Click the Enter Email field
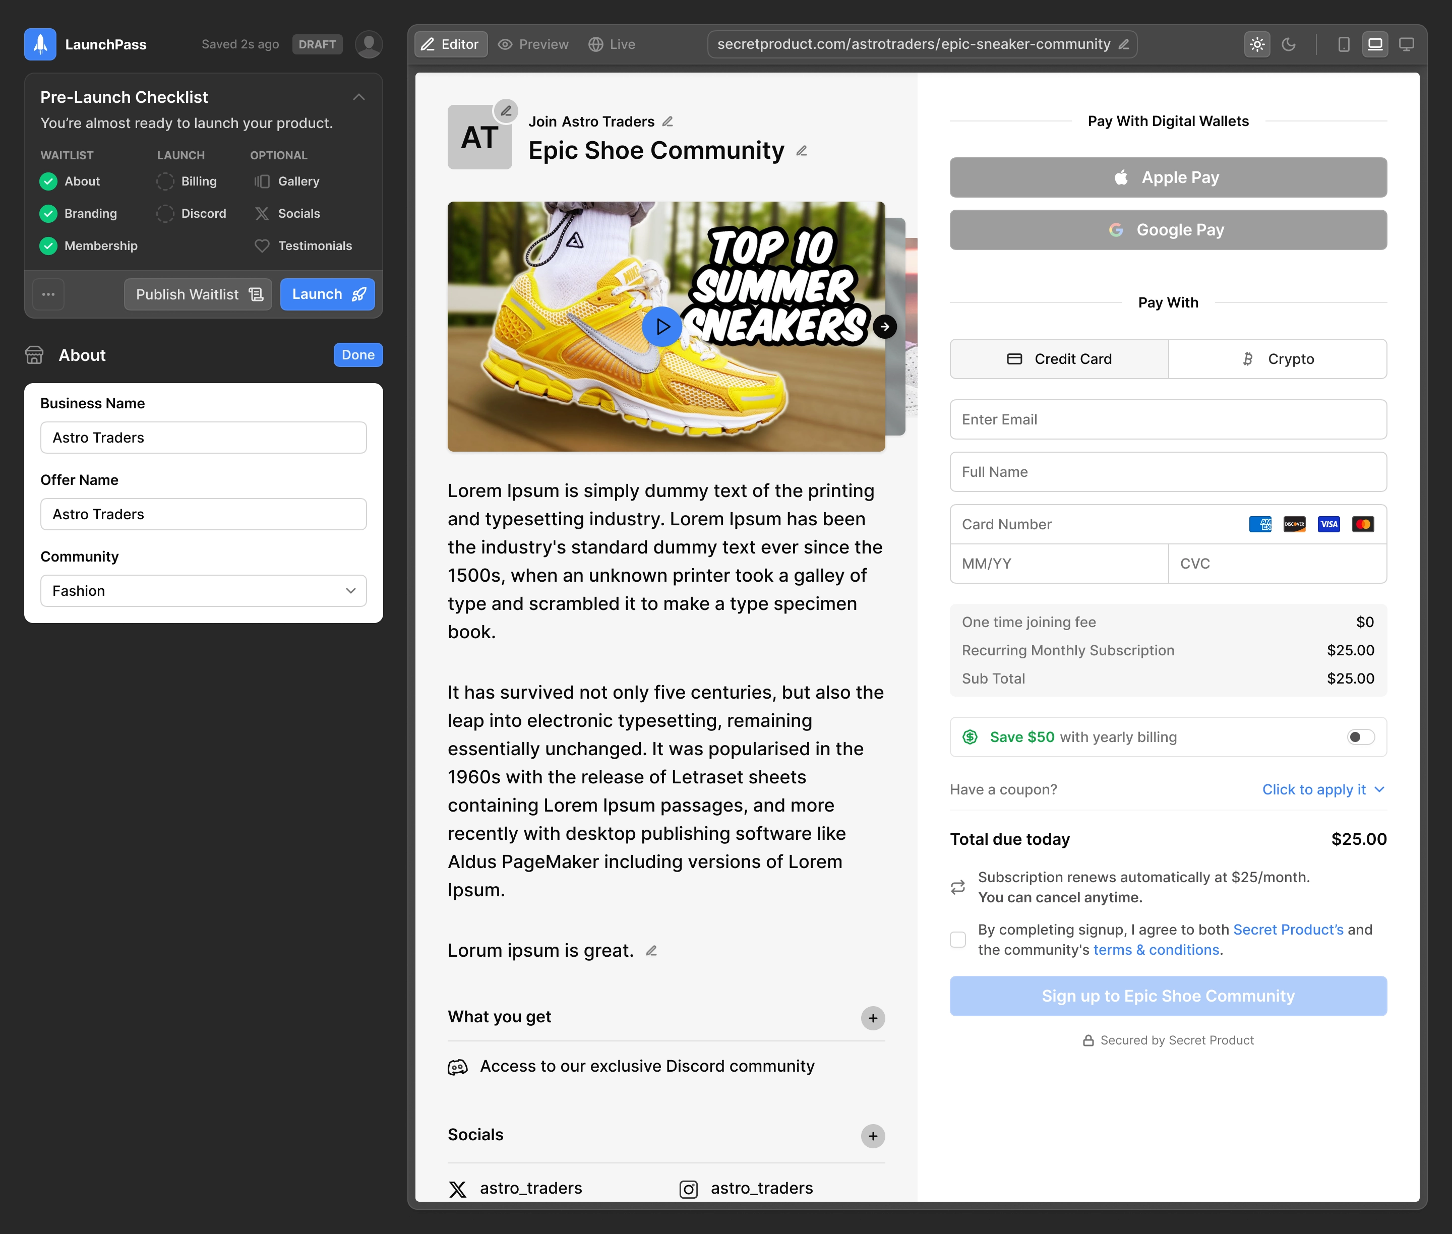Screen dimensions: 1452x1234 1168,420
